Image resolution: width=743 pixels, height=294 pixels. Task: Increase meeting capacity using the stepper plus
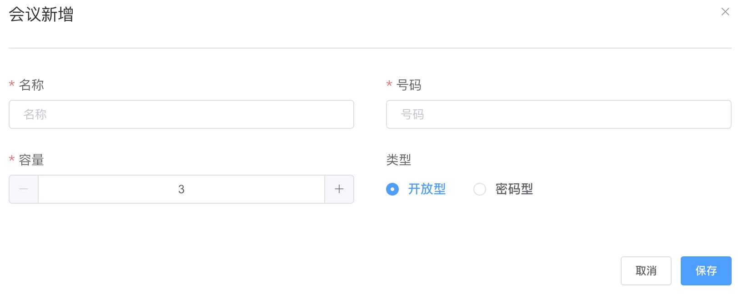(339, 189)
